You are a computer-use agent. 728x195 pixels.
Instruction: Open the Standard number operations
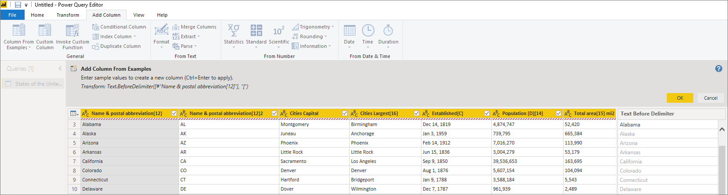[256, 35]
